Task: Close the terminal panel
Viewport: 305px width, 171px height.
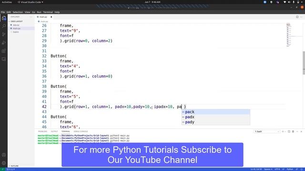Action: point(301,132)
